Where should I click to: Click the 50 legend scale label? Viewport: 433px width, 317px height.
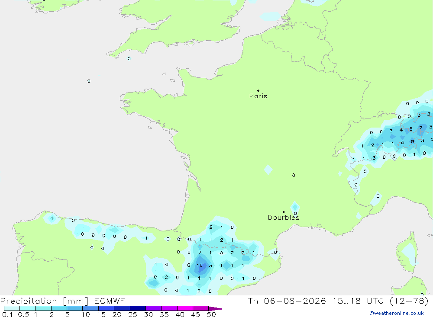[211, 314]
